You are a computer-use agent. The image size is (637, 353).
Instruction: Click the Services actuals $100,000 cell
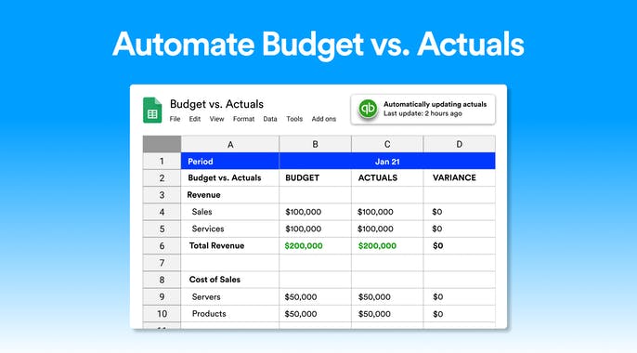[x=387, y=229]
